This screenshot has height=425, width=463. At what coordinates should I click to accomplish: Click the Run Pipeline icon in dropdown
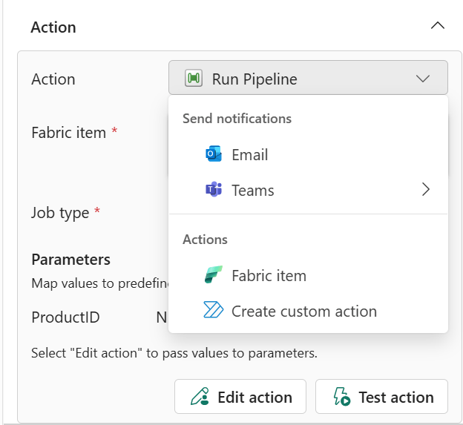click(x=194, y=79)
